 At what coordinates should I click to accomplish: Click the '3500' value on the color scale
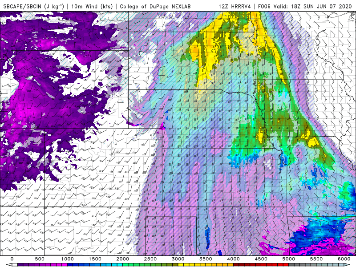[206, 259]
